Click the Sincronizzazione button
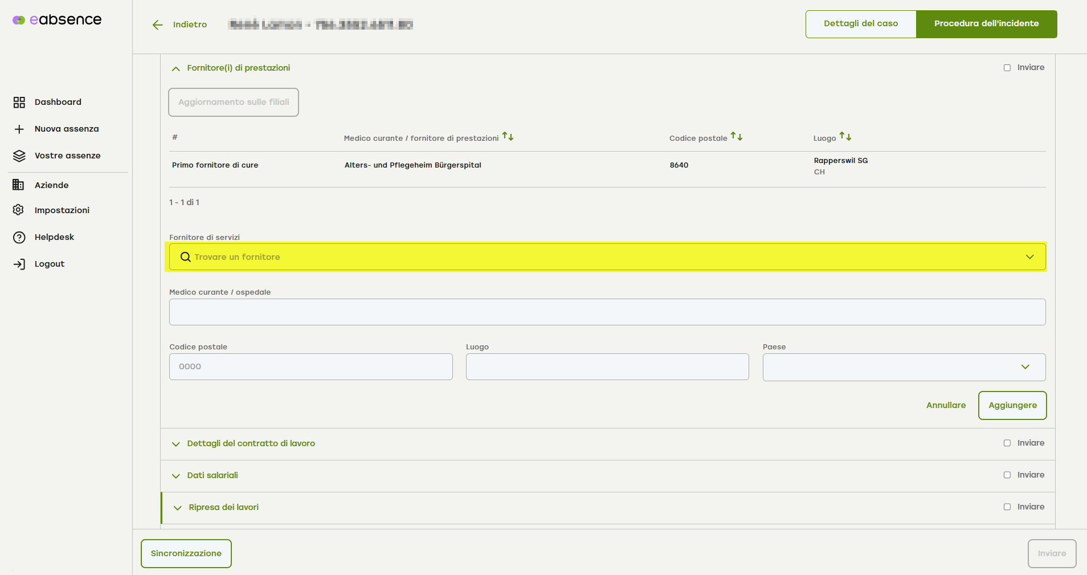The height and width of the screenshot is (575, 1087). click(x=186, y=553)
